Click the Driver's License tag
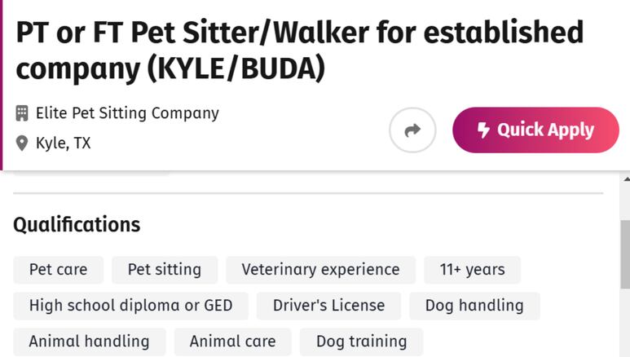The width and height of the screenshot is (630, 357). [x=328, y=306]
